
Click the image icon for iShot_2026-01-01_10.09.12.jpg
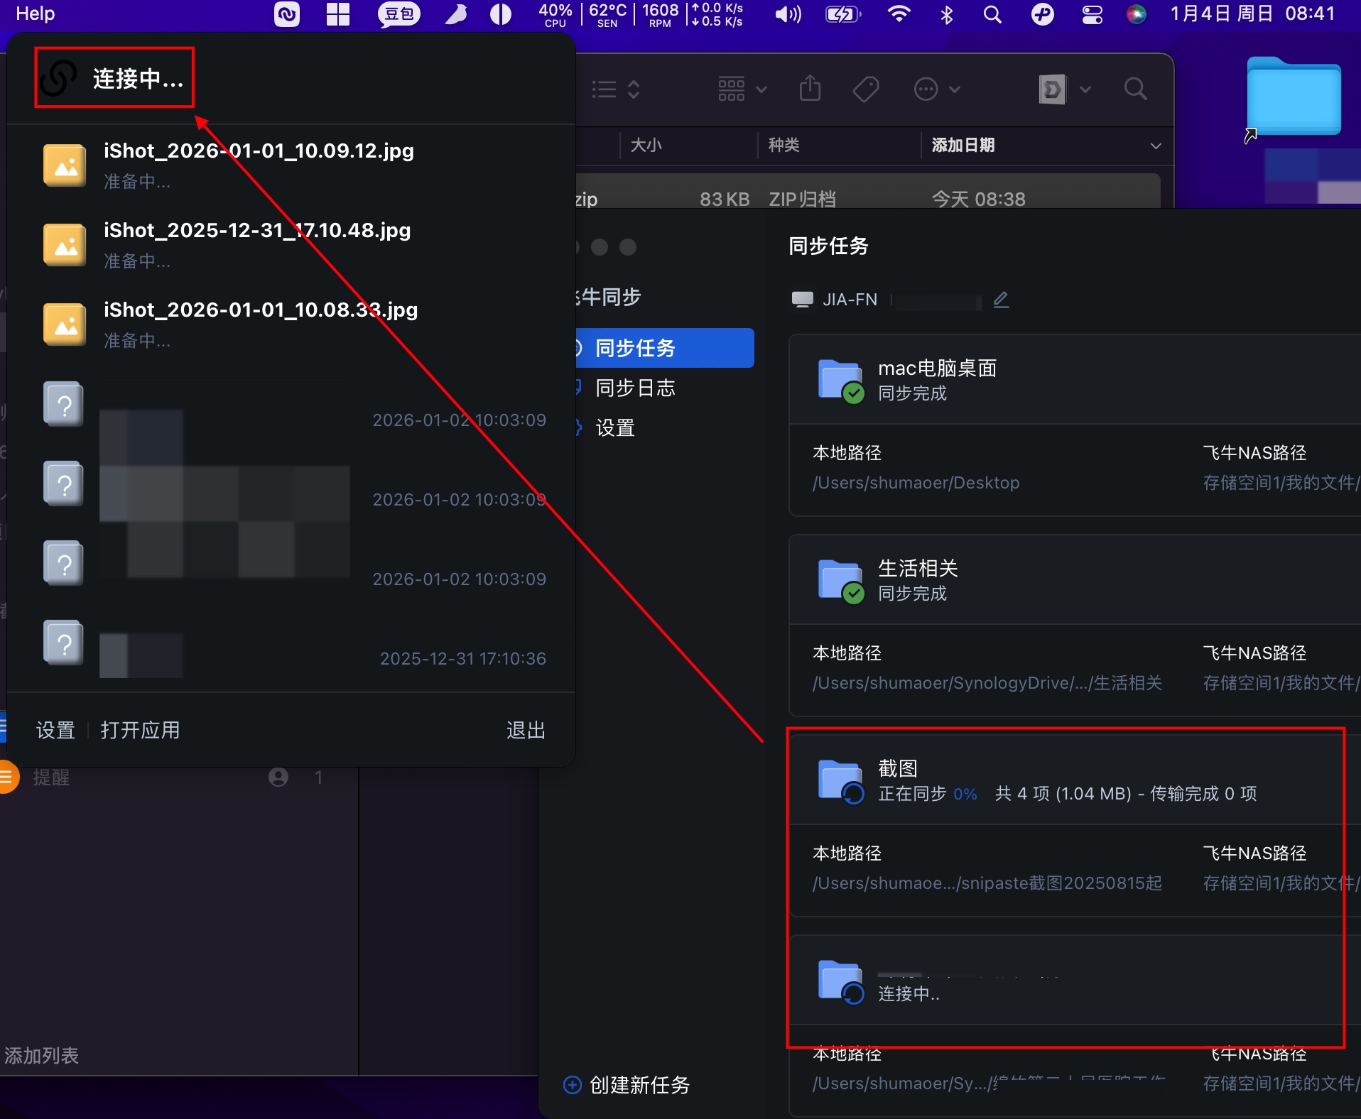tap(65, 165)
